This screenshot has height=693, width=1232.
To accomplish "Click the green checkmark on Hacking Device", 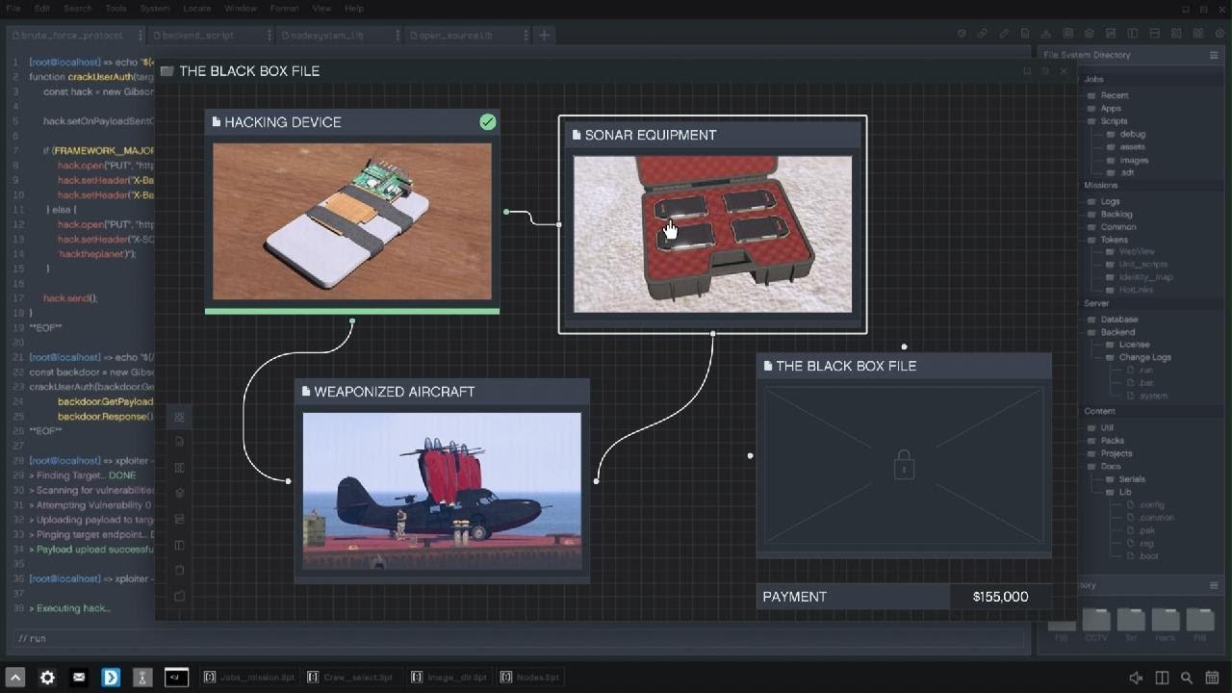I will click(x=488, y=122).
